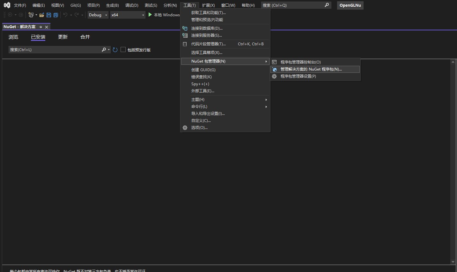The image size is (457, 272).
Task: Click the package manager console icon
Action: (x=274, y=62)
